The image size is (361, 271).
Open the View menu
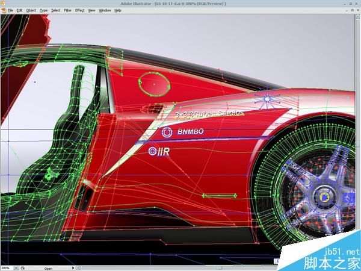(91, 10)
